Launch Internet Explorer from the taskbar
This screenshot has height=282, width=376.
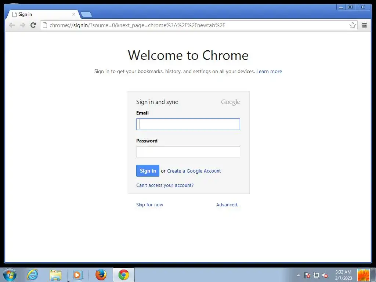coord(32,275)
